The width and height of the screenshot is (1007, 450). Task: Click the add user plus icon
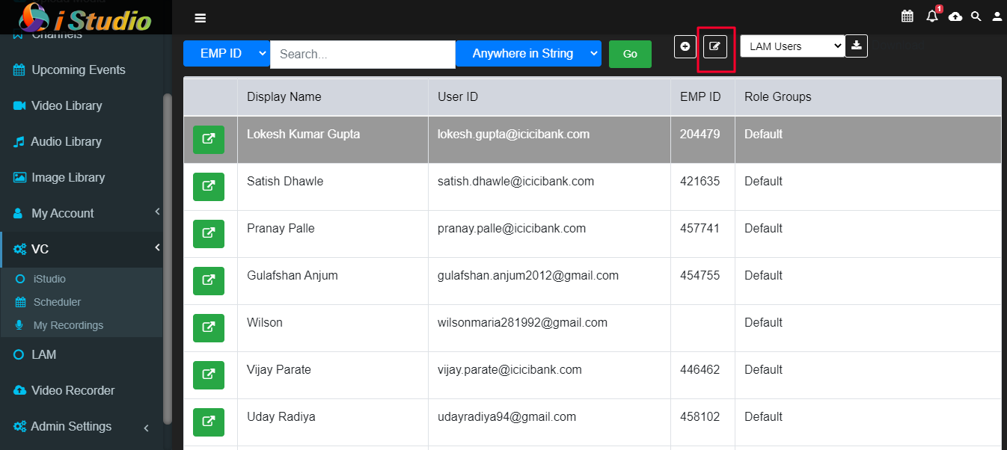(685, 46)
